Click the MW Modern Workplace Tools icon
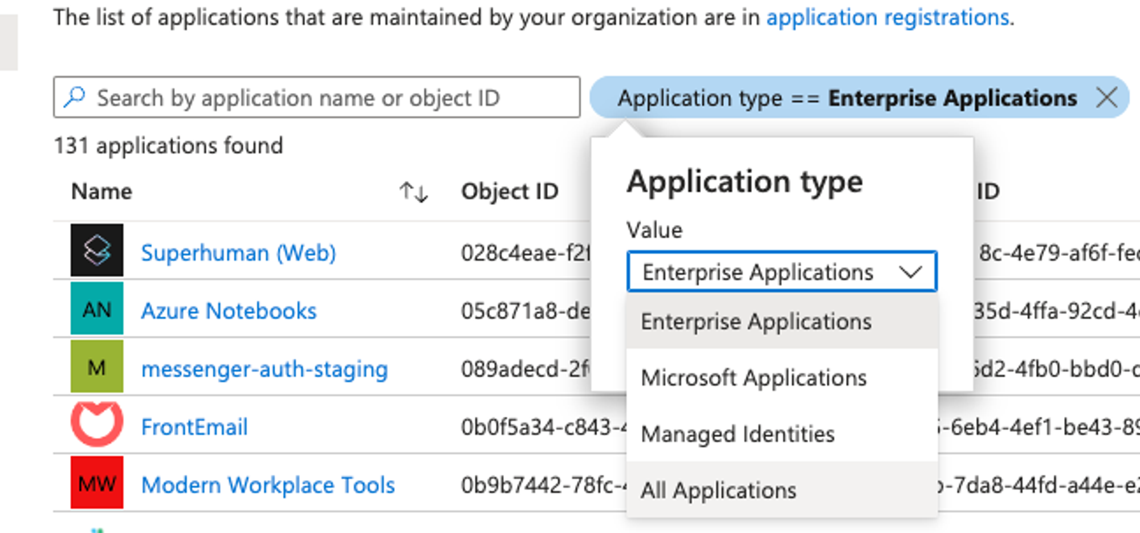The image size is (1140, 533). tap(97, 482)
